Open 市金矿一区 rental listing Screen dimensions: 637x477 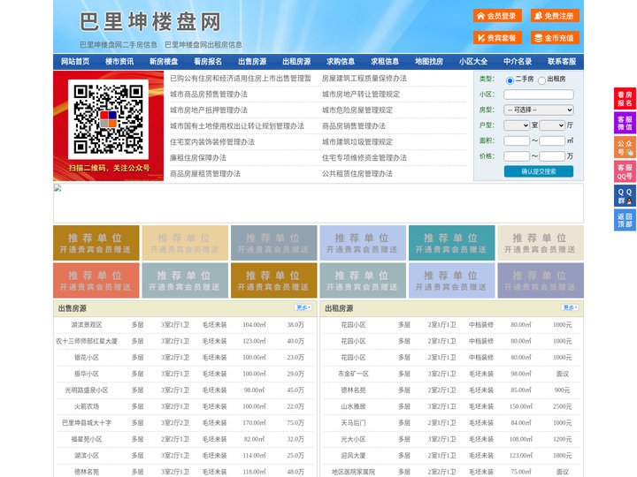(x=353, y=374)
